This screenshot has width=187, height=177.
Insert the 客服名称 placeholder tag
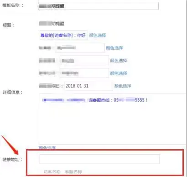click(x=73, y=172)
